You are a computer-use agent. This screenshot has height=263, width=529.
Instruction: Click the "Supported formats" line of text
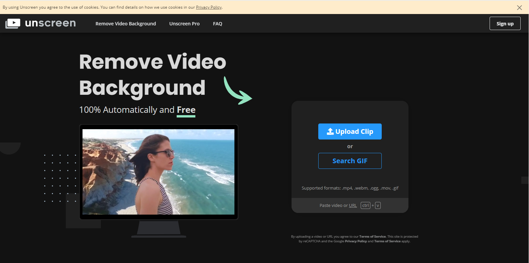click(350, 188)
